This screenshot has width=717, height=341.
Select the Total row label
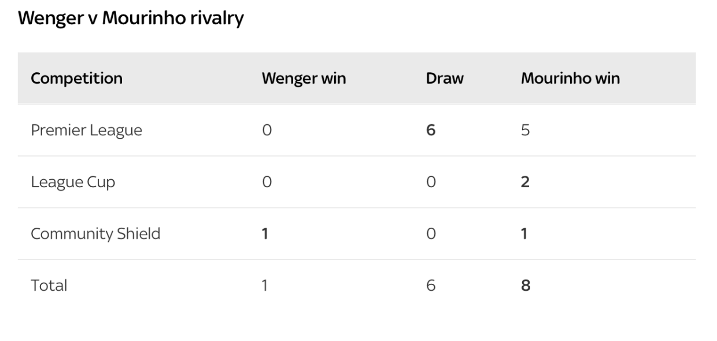[x=49, y=286]
